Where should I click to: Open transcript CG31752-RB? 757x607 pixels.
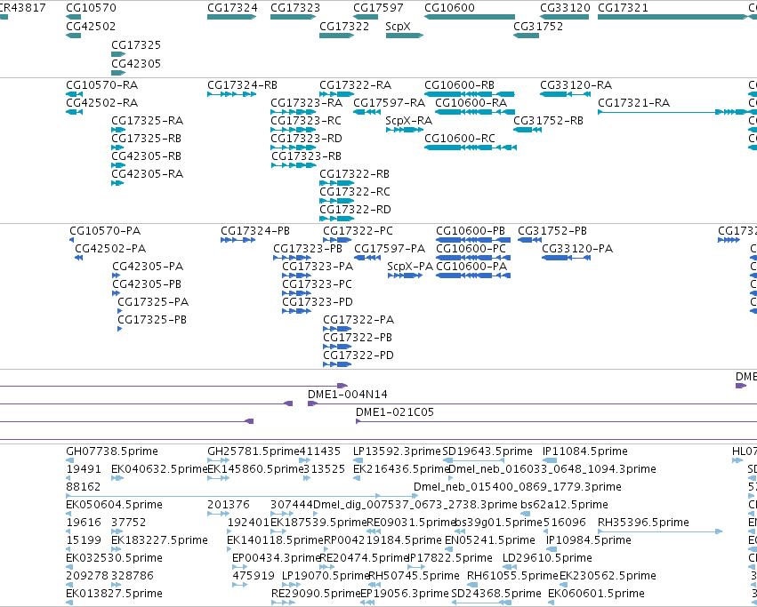(549, 121)
